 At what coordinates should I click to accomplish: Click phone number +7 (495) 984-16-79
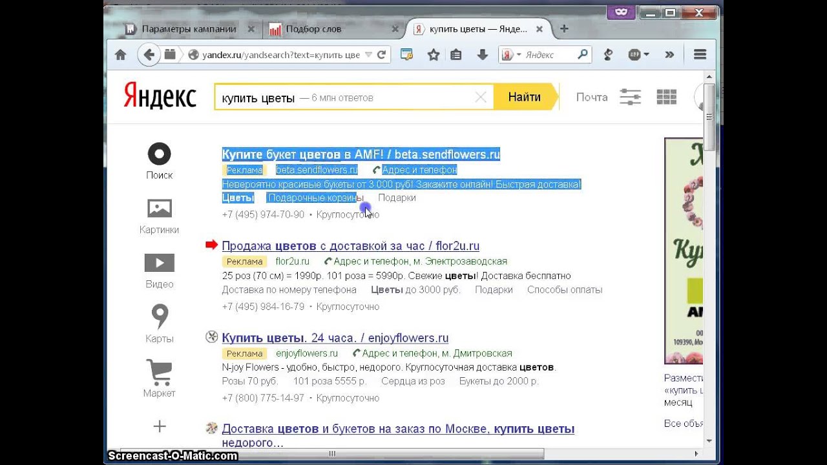[263, 306]
